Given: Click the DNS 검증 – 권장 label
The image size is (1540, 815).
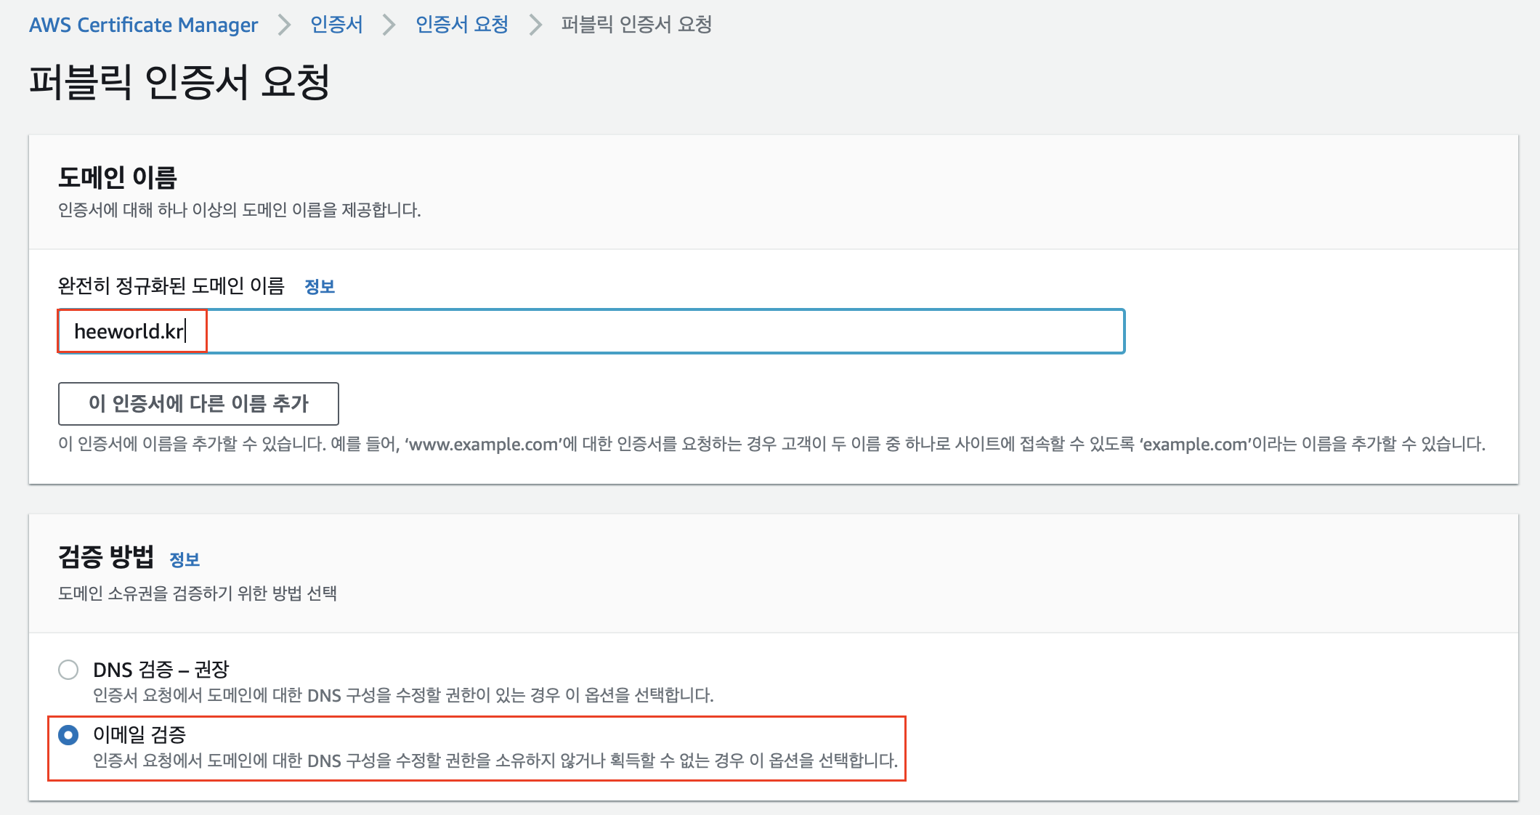Looking at the screenshot, I should tap(161, 669).
